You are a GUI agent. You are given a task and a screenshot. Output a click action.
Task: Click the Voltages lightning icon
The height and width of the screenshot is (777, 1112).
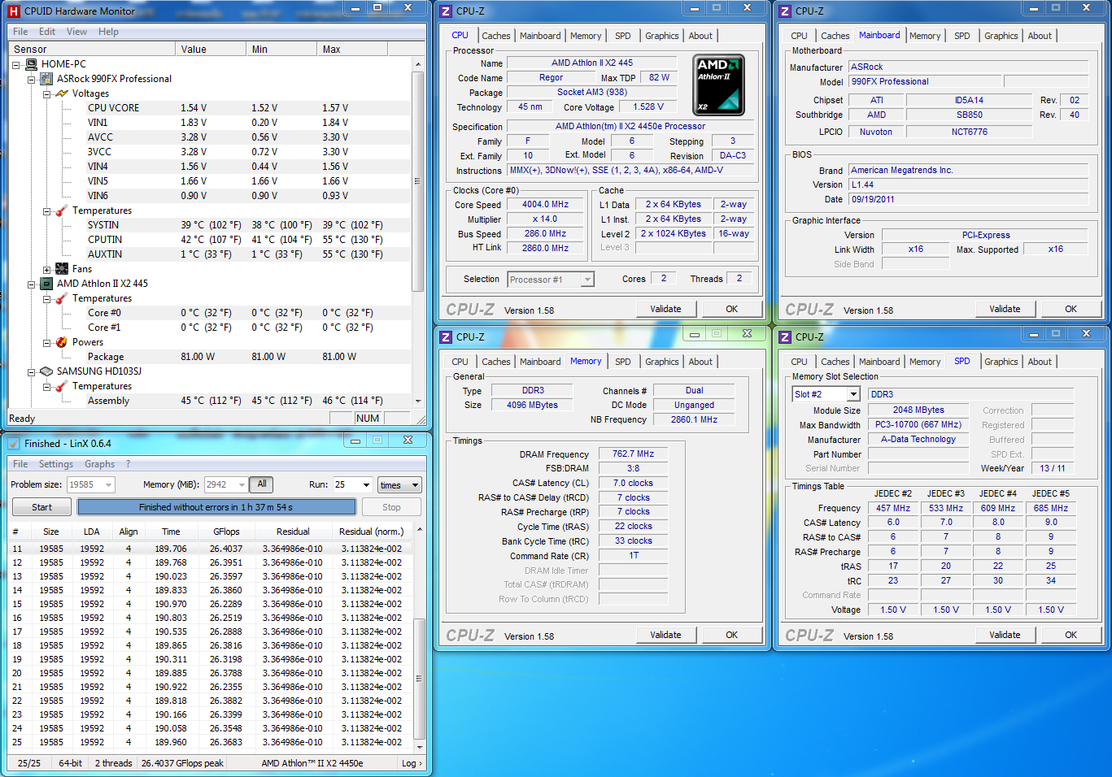tap(62, 93)
